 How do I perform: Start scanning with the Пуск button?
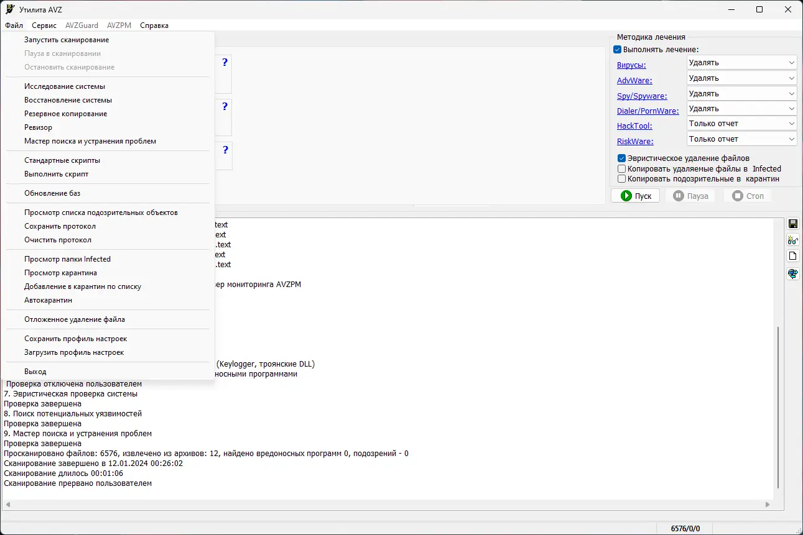click(636, 196)
